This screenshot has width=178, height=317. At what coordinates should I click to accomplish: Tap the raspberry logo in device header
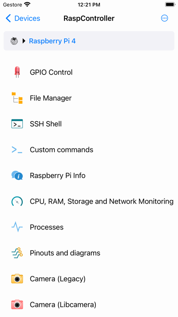click(x=14, y=41)
